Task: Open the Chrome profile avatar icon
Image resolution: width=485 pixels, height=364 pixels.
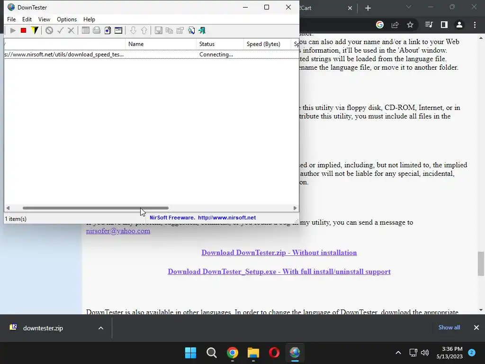Action: pyautogui.click(x=459, y=25)
